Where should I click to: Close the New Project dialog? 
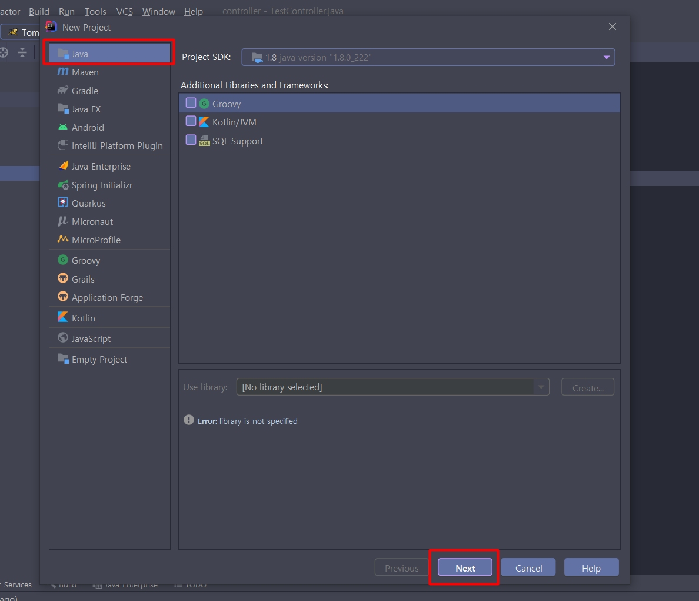coord(612,26)
